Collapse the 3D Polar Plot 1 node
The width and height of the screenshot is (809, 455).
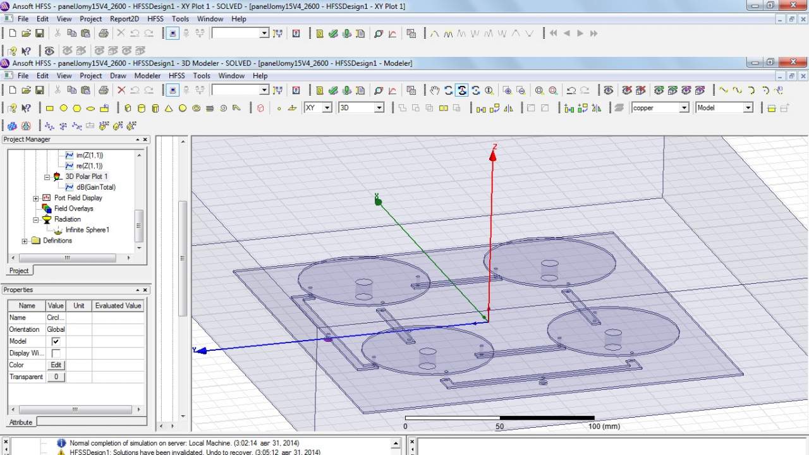[47, 177]
